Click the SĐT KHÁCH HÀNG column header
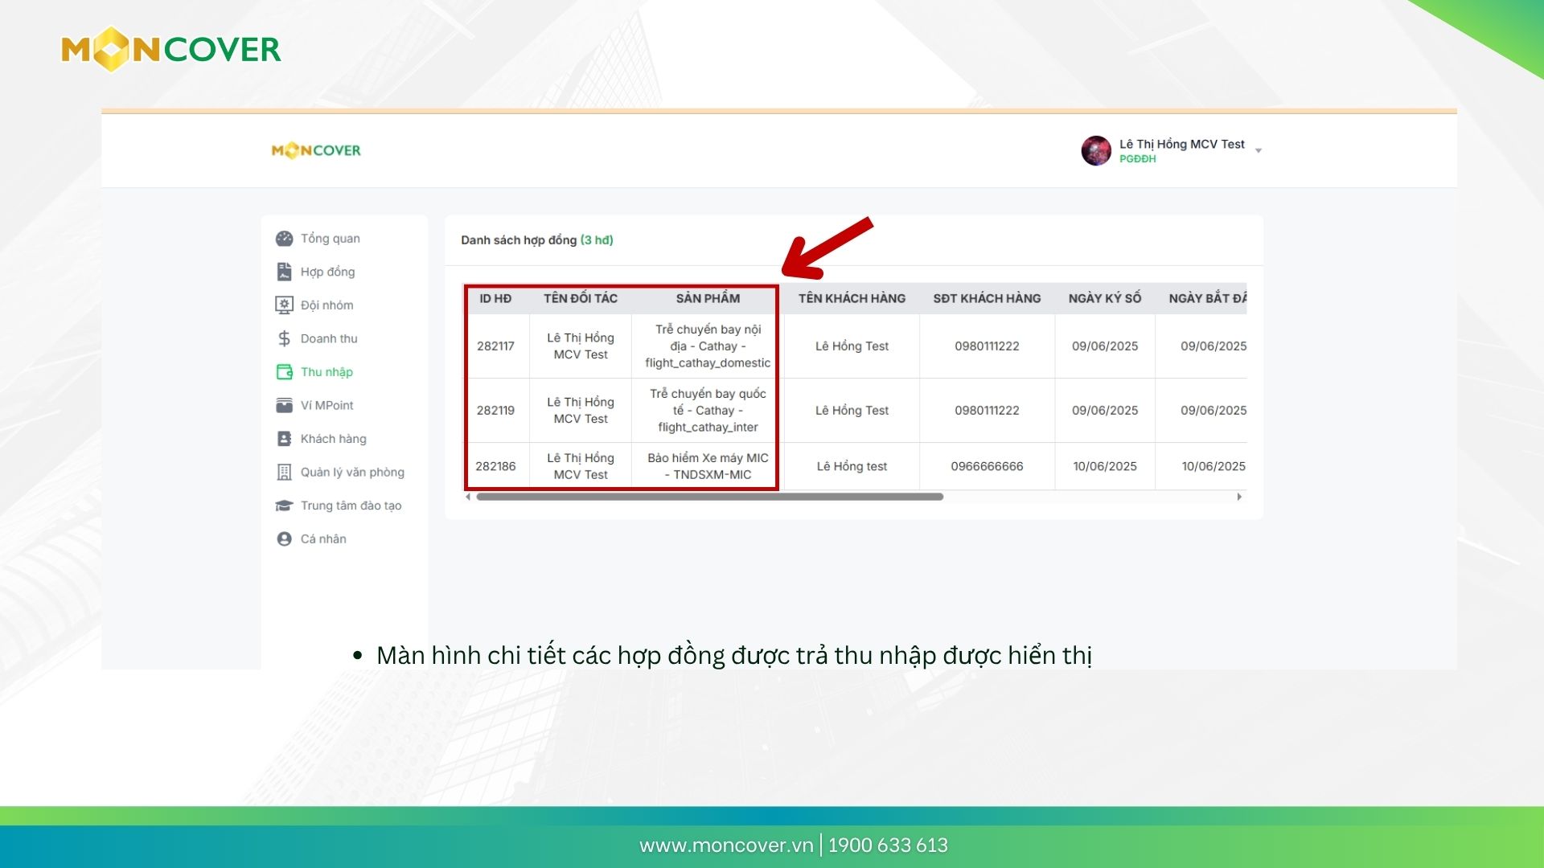Image resolution: width=1544 pixels, height=868 pixels. (987, 298)
